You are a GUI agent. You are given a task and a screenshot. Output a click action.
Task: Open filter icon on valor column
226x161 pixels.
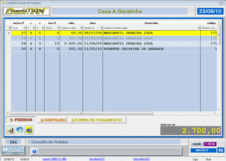81,27
